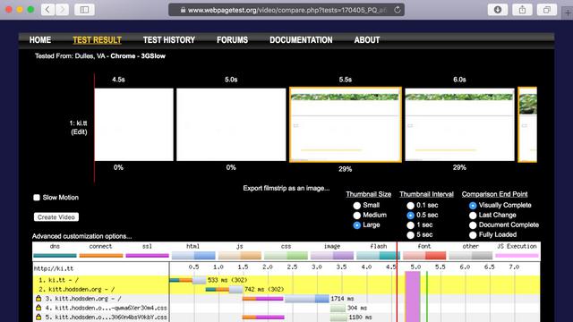The width and height of the screenshot is (573, 322).
Task: Enable the Slow Motion checkbox
Action: [x=37, y=198]
